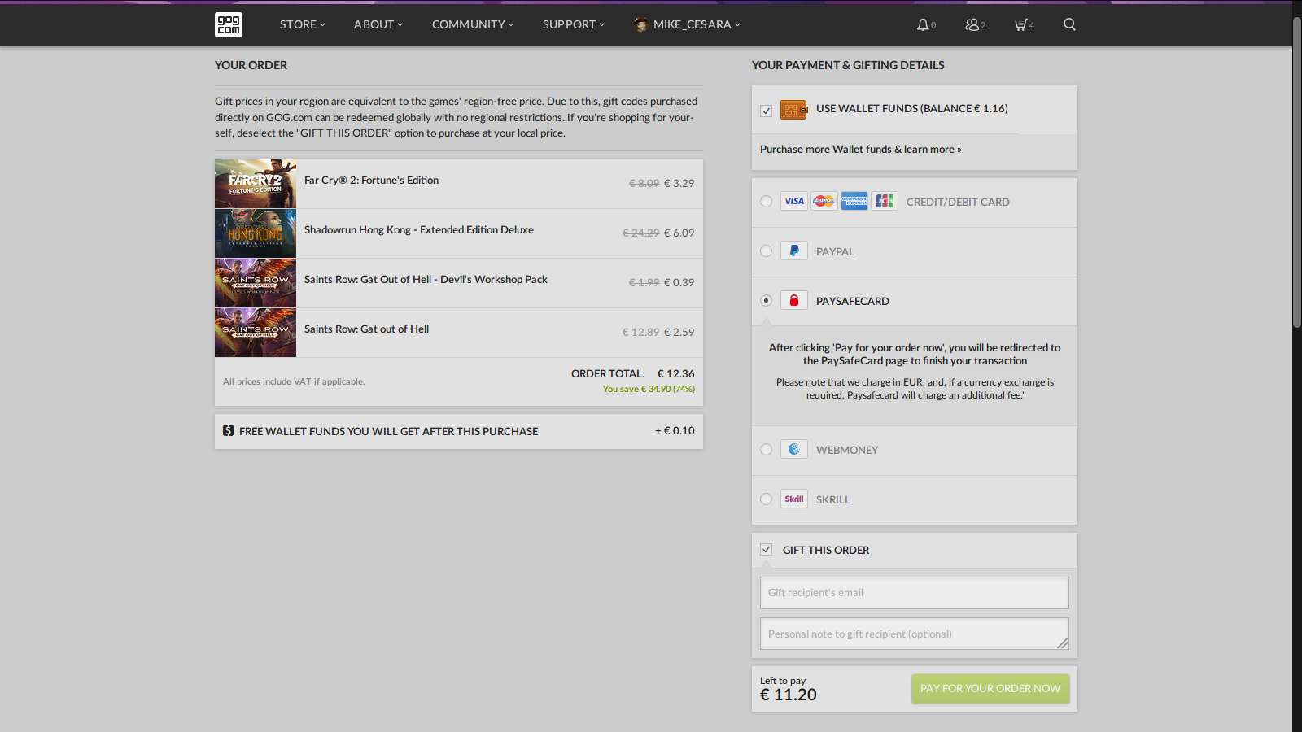The height and width of the screenshot is (732, 1302).
Task: Select Paysafecard radio button
Action: tap(766, 300)
